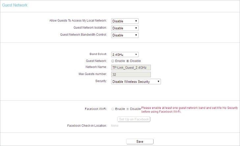Screen dimensions: 240x146
Task: Select Disable radio for Guest Network
Action: (x=128, y=61)
